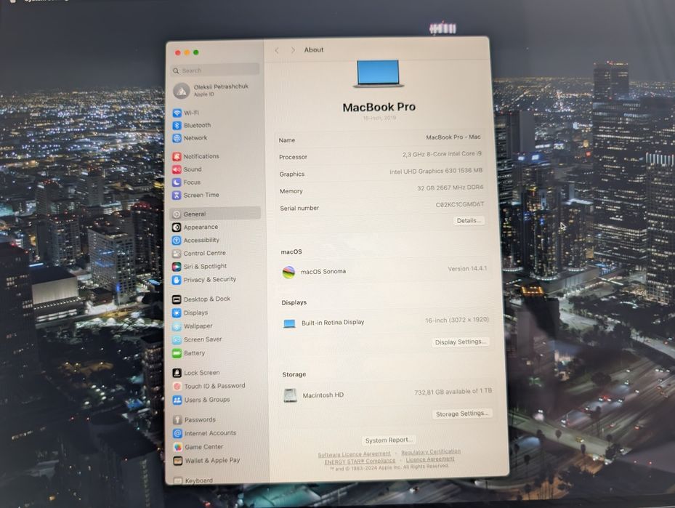Open Wi-Fi settings icon
Viewport: 675px width, 508px height.
click(177, 113)
